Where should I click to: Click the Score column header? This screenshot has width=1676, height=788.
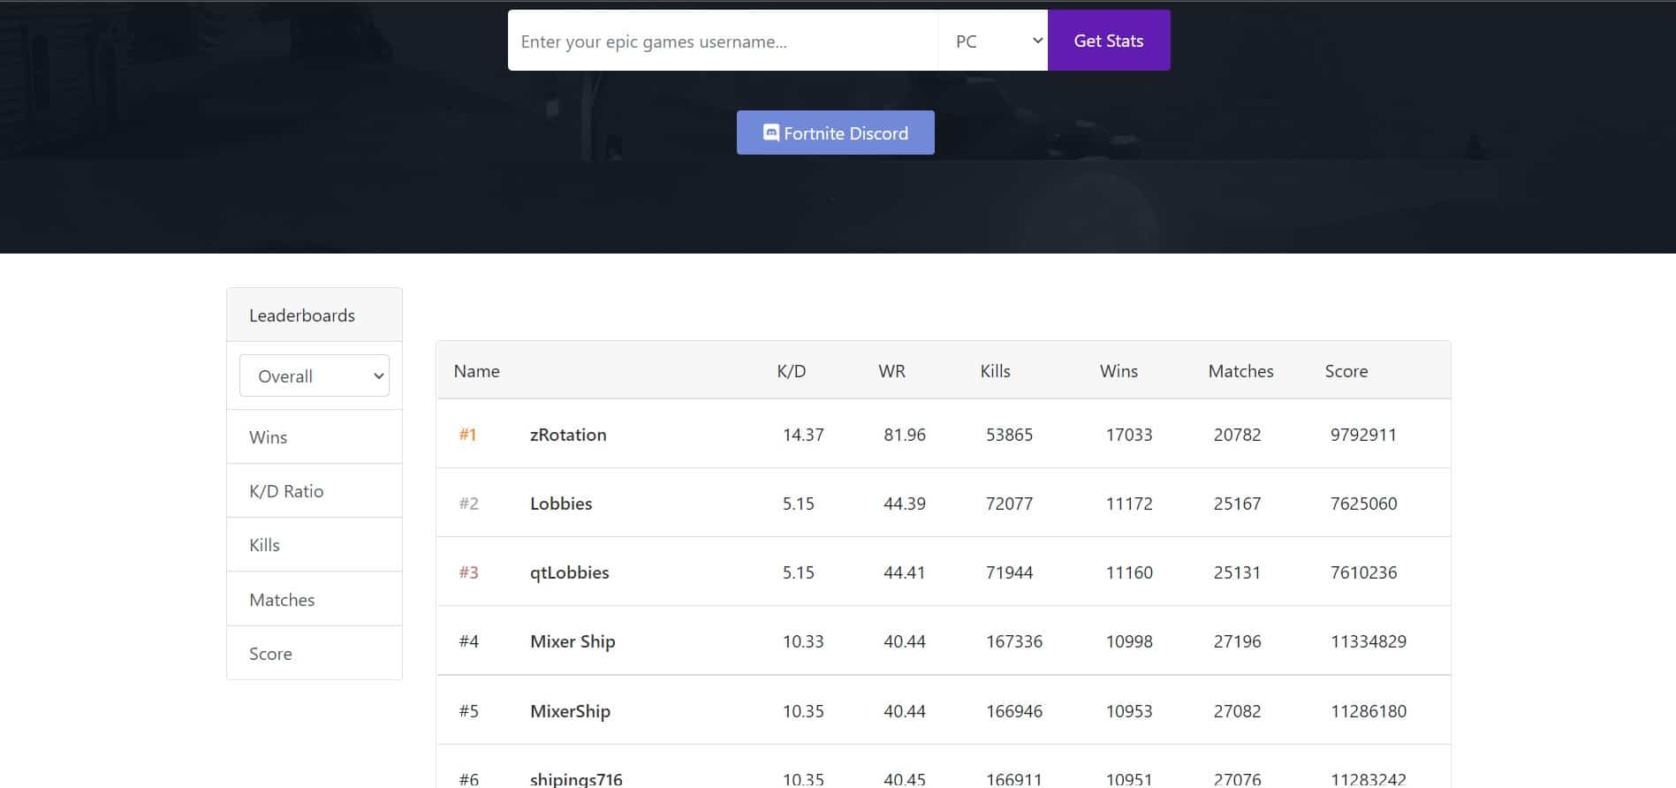tap(1346, 371)
